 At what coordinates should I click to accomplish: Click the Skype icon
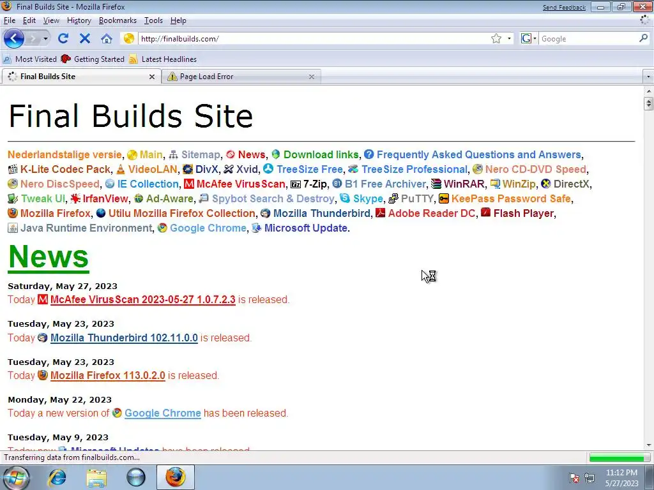pos(344,198)
